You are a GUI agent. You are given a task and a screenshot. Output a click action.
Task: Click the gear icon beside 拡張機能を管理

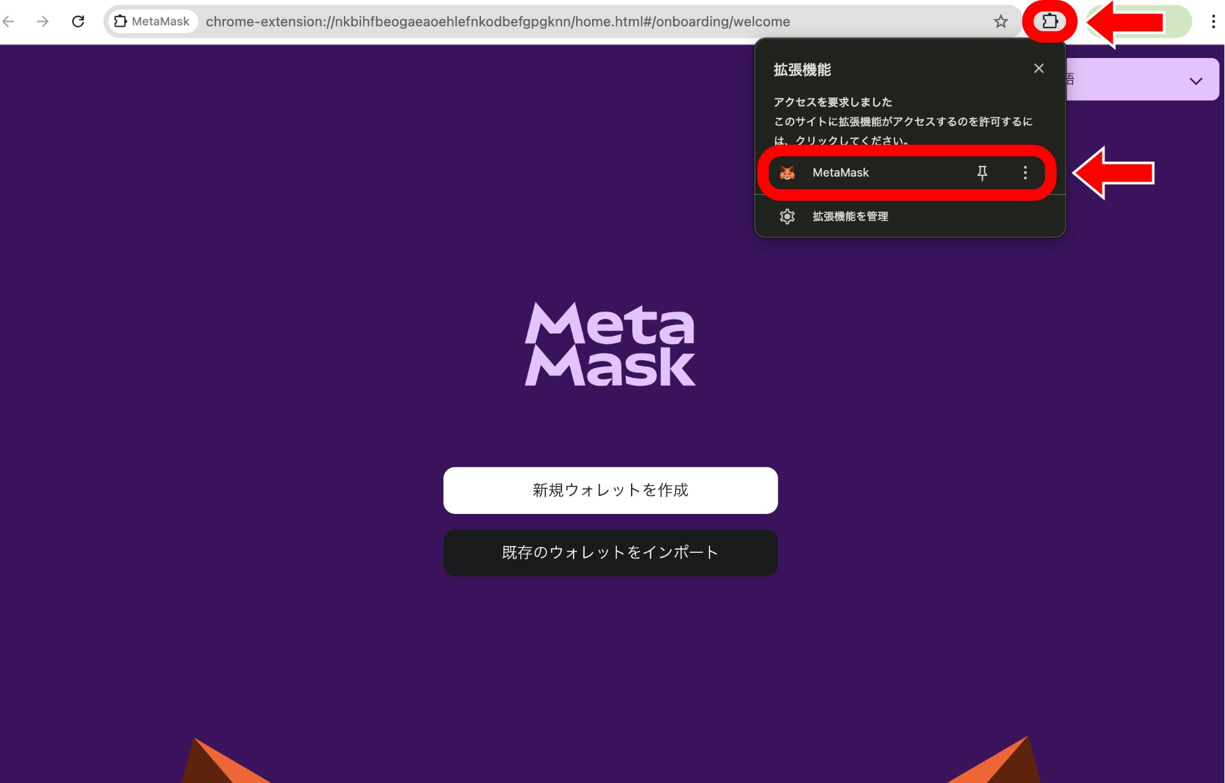tap(787, 216)
